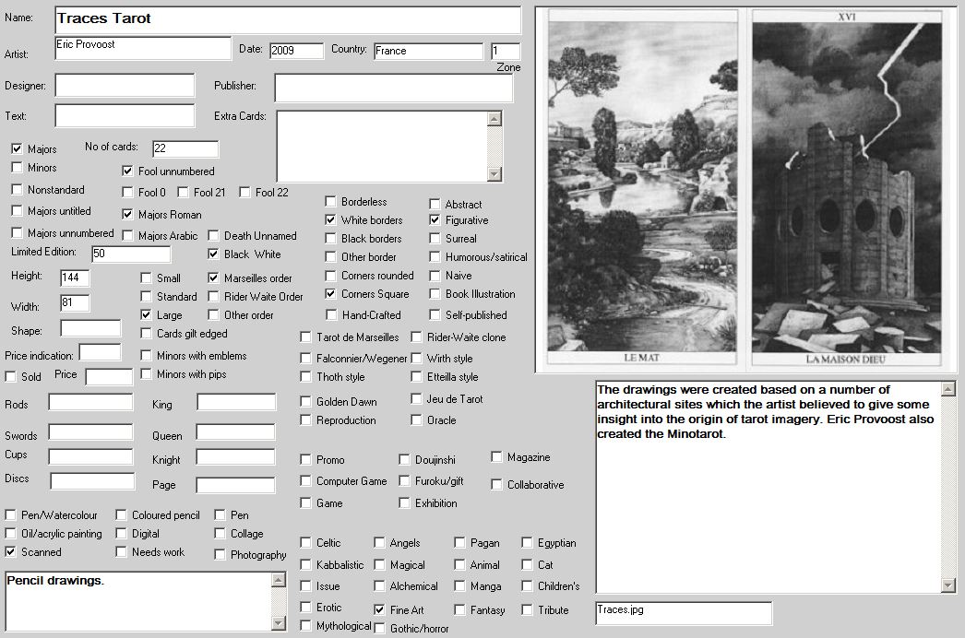Check the Oracle checkbox
The image size is (965, 638).
coord(417,420)
